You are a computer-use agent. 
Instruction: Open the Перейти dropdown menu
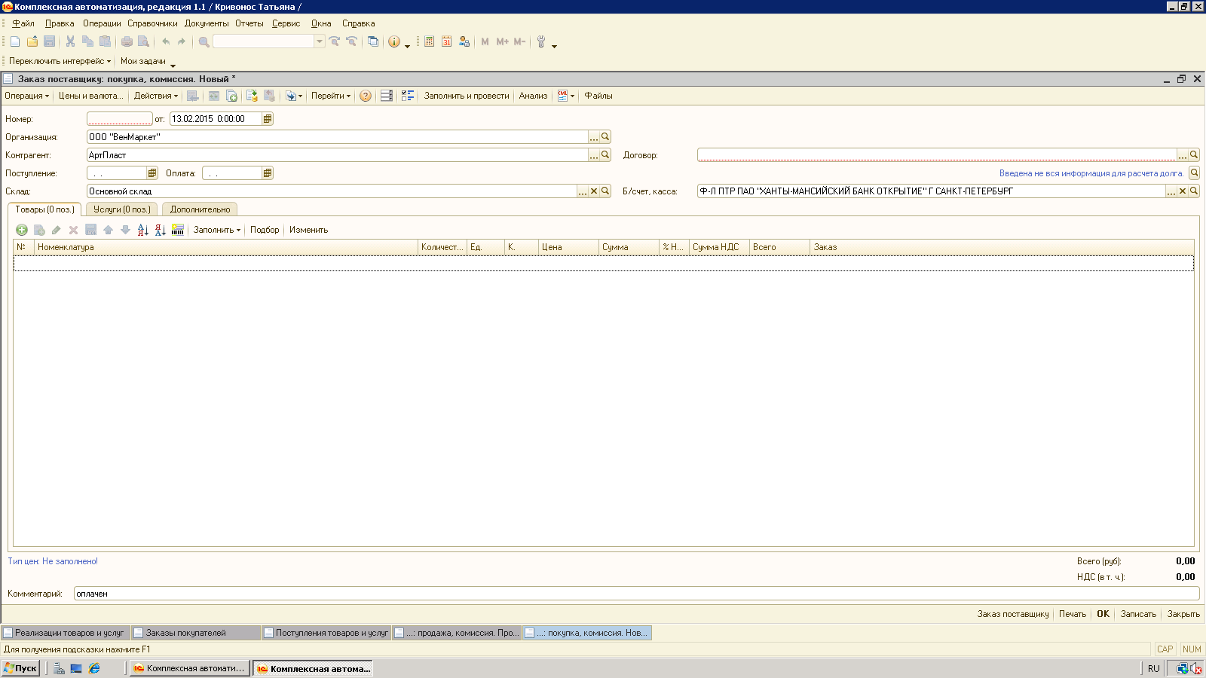point(330,96)
